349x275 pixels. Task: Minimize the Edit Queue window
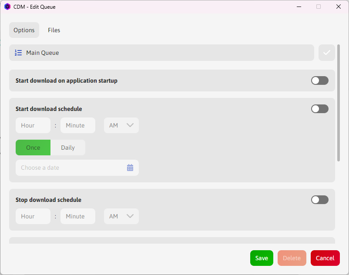click(299, 7)
